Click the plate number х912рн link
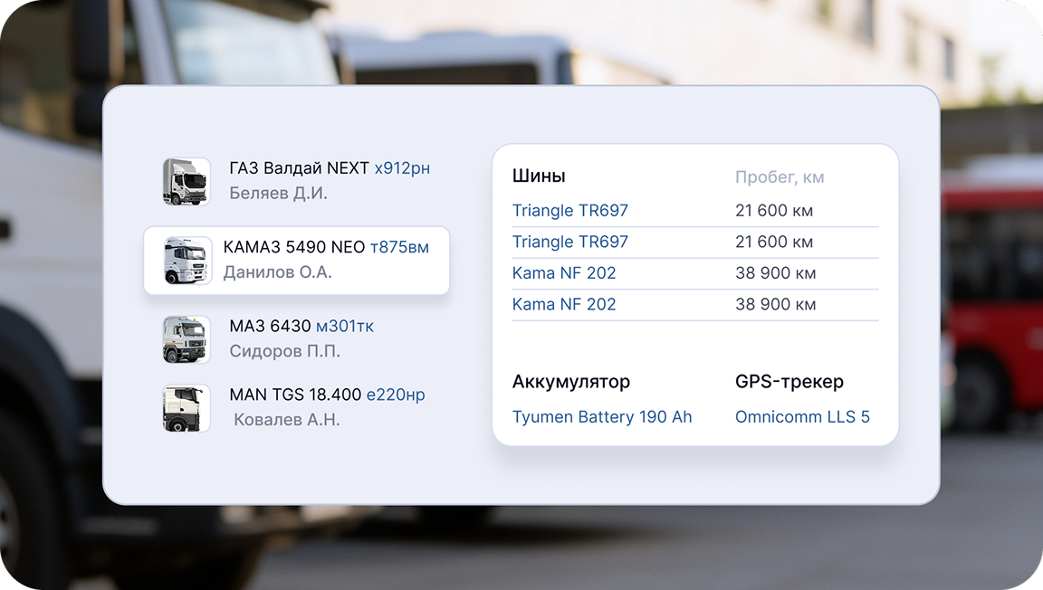 (x=404, y=167)
